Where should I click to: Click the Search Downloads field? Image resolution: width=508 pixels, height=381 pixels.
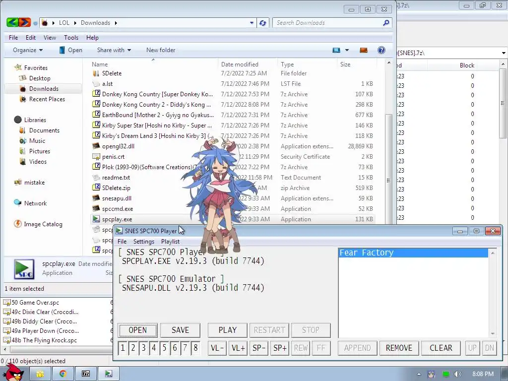tap(327, 23)
